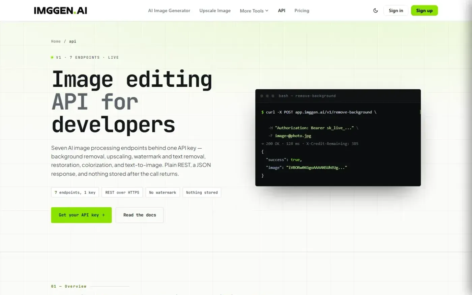Click the api breadcrumb text
This screenshot has height=295, width=472.
click(72, 41)
